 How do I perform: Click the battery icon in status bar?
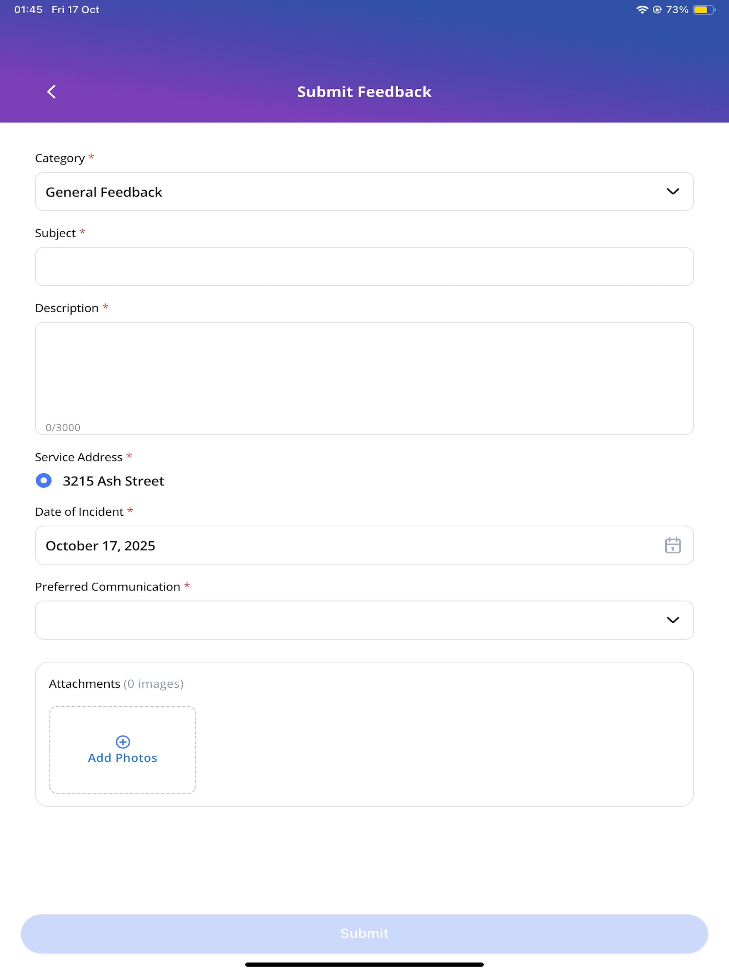click(x=704, y=10)
